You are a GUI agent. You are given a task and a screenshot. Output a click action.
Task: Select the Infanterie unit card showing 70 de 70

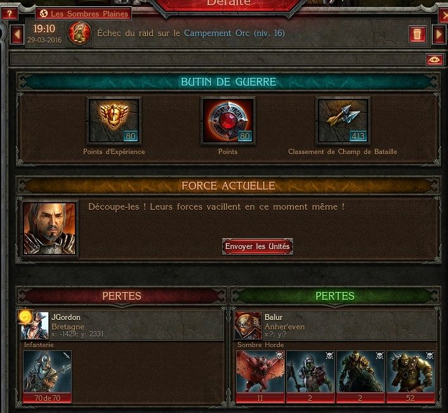(47, 377)
